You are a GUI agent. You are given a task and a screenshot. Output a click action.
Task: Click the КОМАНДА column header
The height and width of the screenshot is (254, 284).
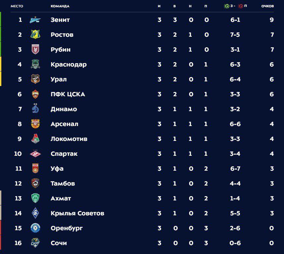coord(60,6)
